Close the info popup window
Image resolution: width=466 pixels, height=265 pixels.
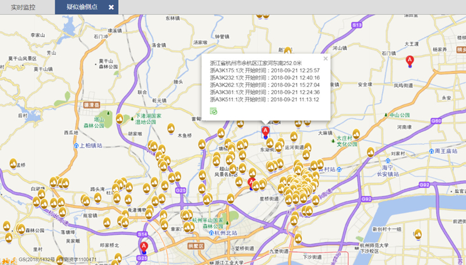click(326, 58)
